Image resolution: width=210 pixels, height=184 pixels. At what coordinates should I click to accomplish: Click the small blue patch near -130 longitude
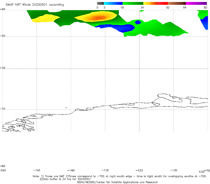tap(138, 22)
